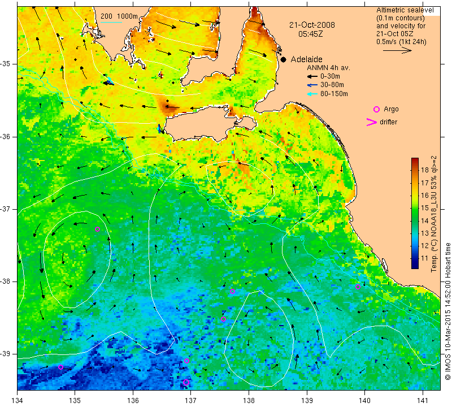Click the black 0-30m arrow legend symbol
This screenshot has height=407, width=452.
(x=312, y=76)
